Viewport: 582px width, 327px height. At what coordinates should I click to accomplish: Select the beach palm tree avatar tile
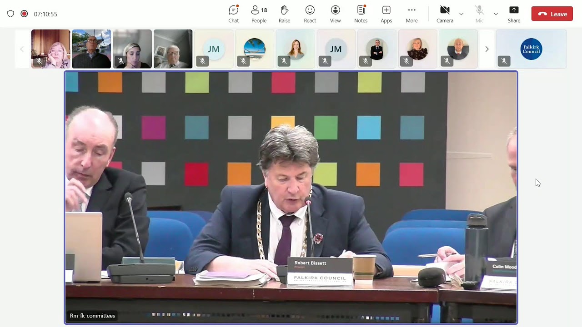pos(255,49)
